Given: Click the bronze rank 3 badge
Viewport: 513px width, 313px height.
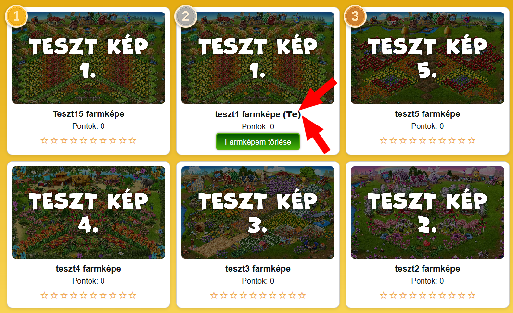Looking at the screenshot, I should pos(355,16).
